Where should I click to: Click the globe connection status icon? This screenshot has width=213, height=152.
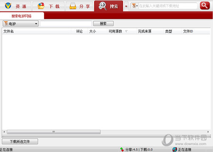pos(175,149)
